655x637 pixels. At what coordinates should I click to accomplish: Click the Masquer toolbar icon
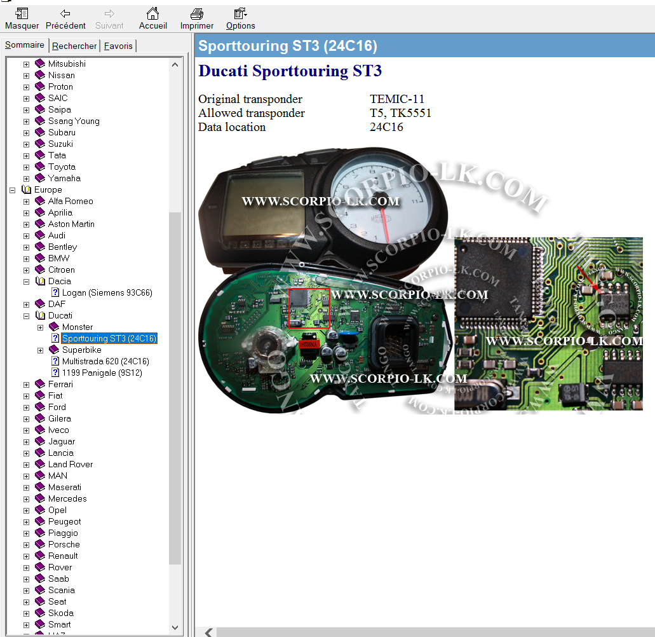tap(22, 14)
